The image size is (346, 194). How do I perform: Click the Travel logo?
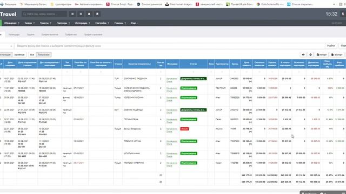coord(8,15)
